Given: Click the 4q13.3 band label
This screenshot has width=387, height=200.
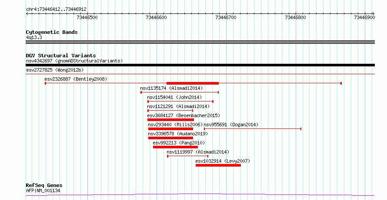Looking at the screenshot, I should (x=34, y=37).
